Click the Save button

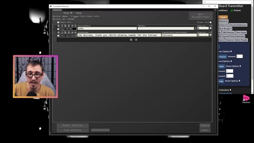[x=205, y=130]
